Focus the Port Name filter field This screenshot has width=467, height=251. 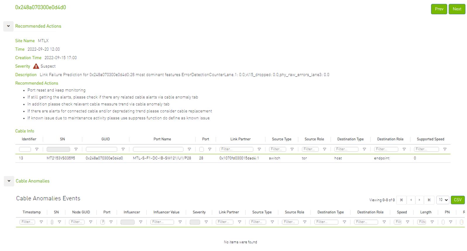click(158, 149)
